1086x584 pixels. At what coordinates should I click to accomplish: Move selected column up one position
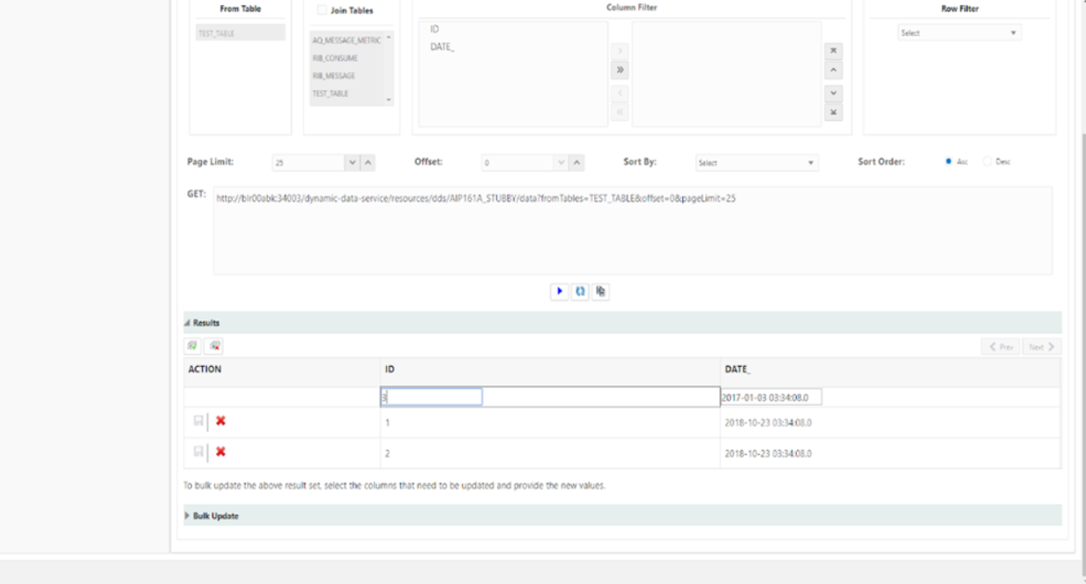coord(833,70)
